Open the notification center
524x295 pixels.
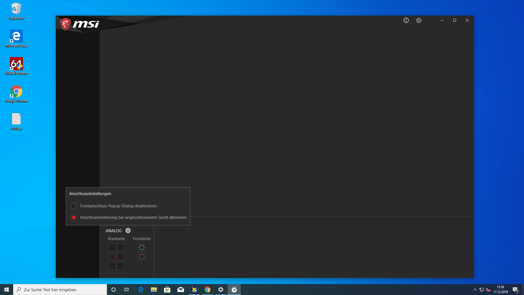pyautogui.click(x=515, y=290)
